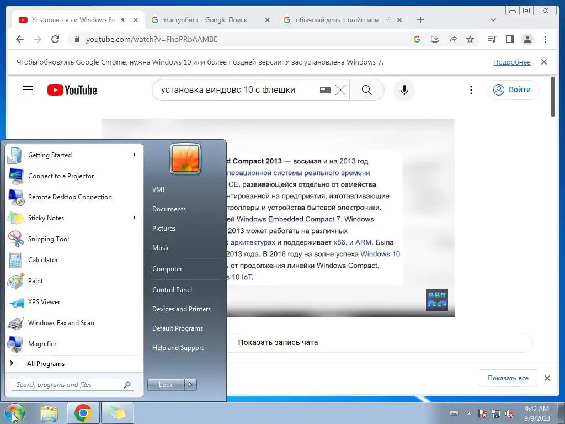
Task: Open Chrome's tab search dropdown chevron
Action: [493, 20]
